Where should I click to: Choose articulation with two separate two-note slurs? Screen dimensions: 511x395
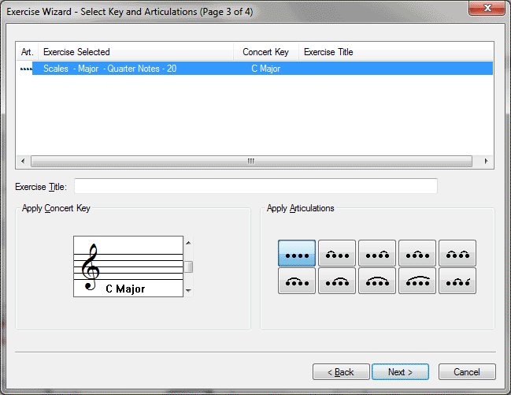[x=457, y=253]
